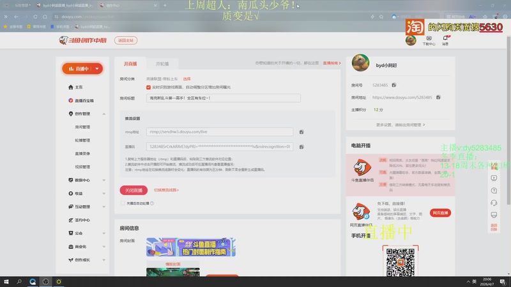Switch to the 开轮播 tab
This screenshot has height=287, width=511.
pos(162,64)
